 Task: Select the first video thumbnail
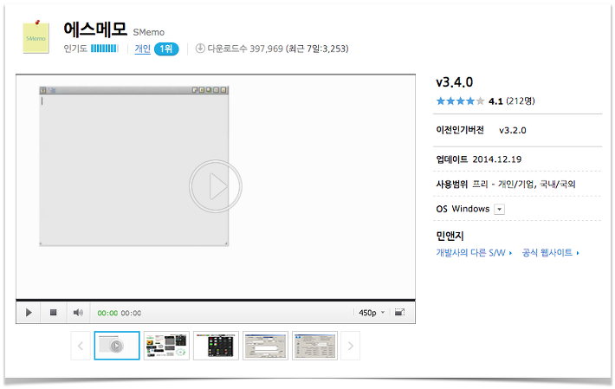117,346
